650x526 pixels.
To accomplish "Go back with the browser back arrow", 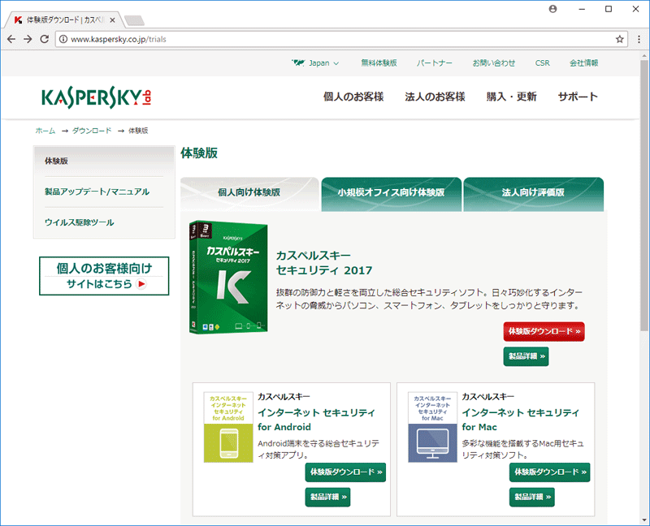I will point(11,39).
